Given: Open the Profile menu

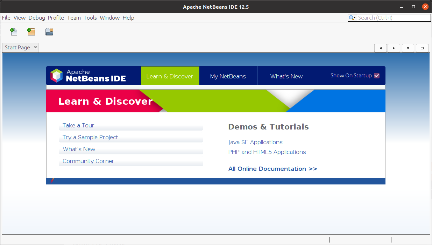Looking at the screenshot, I should [x=56, y=18].
